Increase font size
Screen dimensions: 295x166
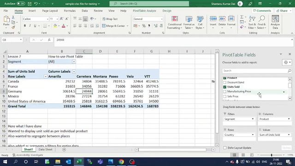61,19
